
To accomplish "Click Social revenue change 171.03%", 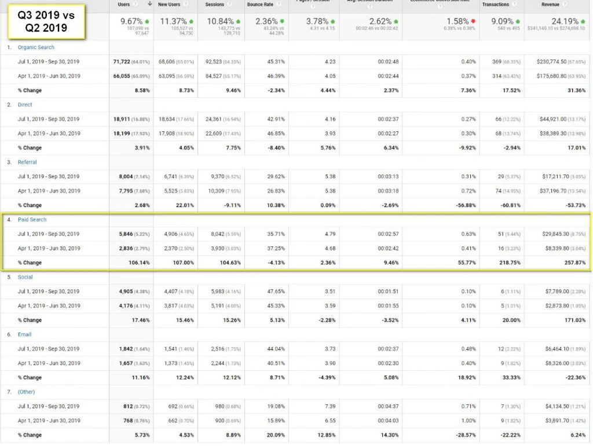I will (575, 320).
